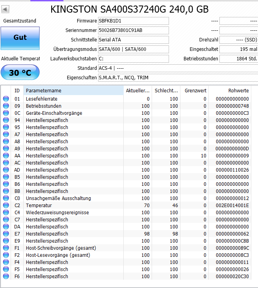Click status icon of Host-Schreibvorgänge row

click(6, 248)
